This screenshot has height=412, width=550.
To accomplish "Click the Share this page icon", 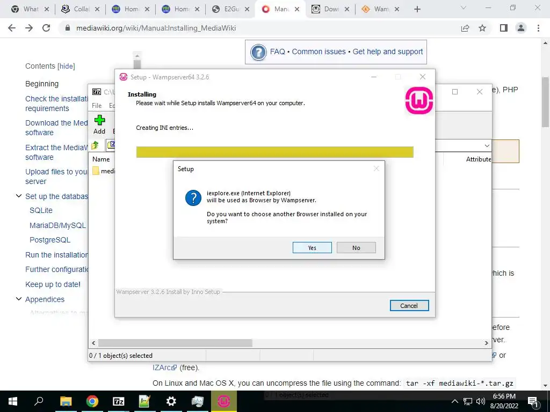I will [x=465, y=28].
